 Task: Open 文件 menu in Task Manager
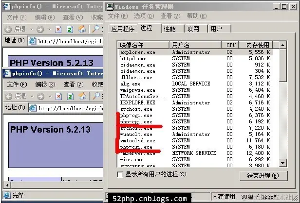click(x=118, y=16)
